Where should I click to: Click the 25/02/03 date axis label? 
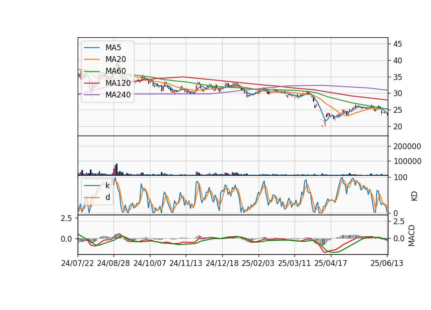click(x=258, y=263)
